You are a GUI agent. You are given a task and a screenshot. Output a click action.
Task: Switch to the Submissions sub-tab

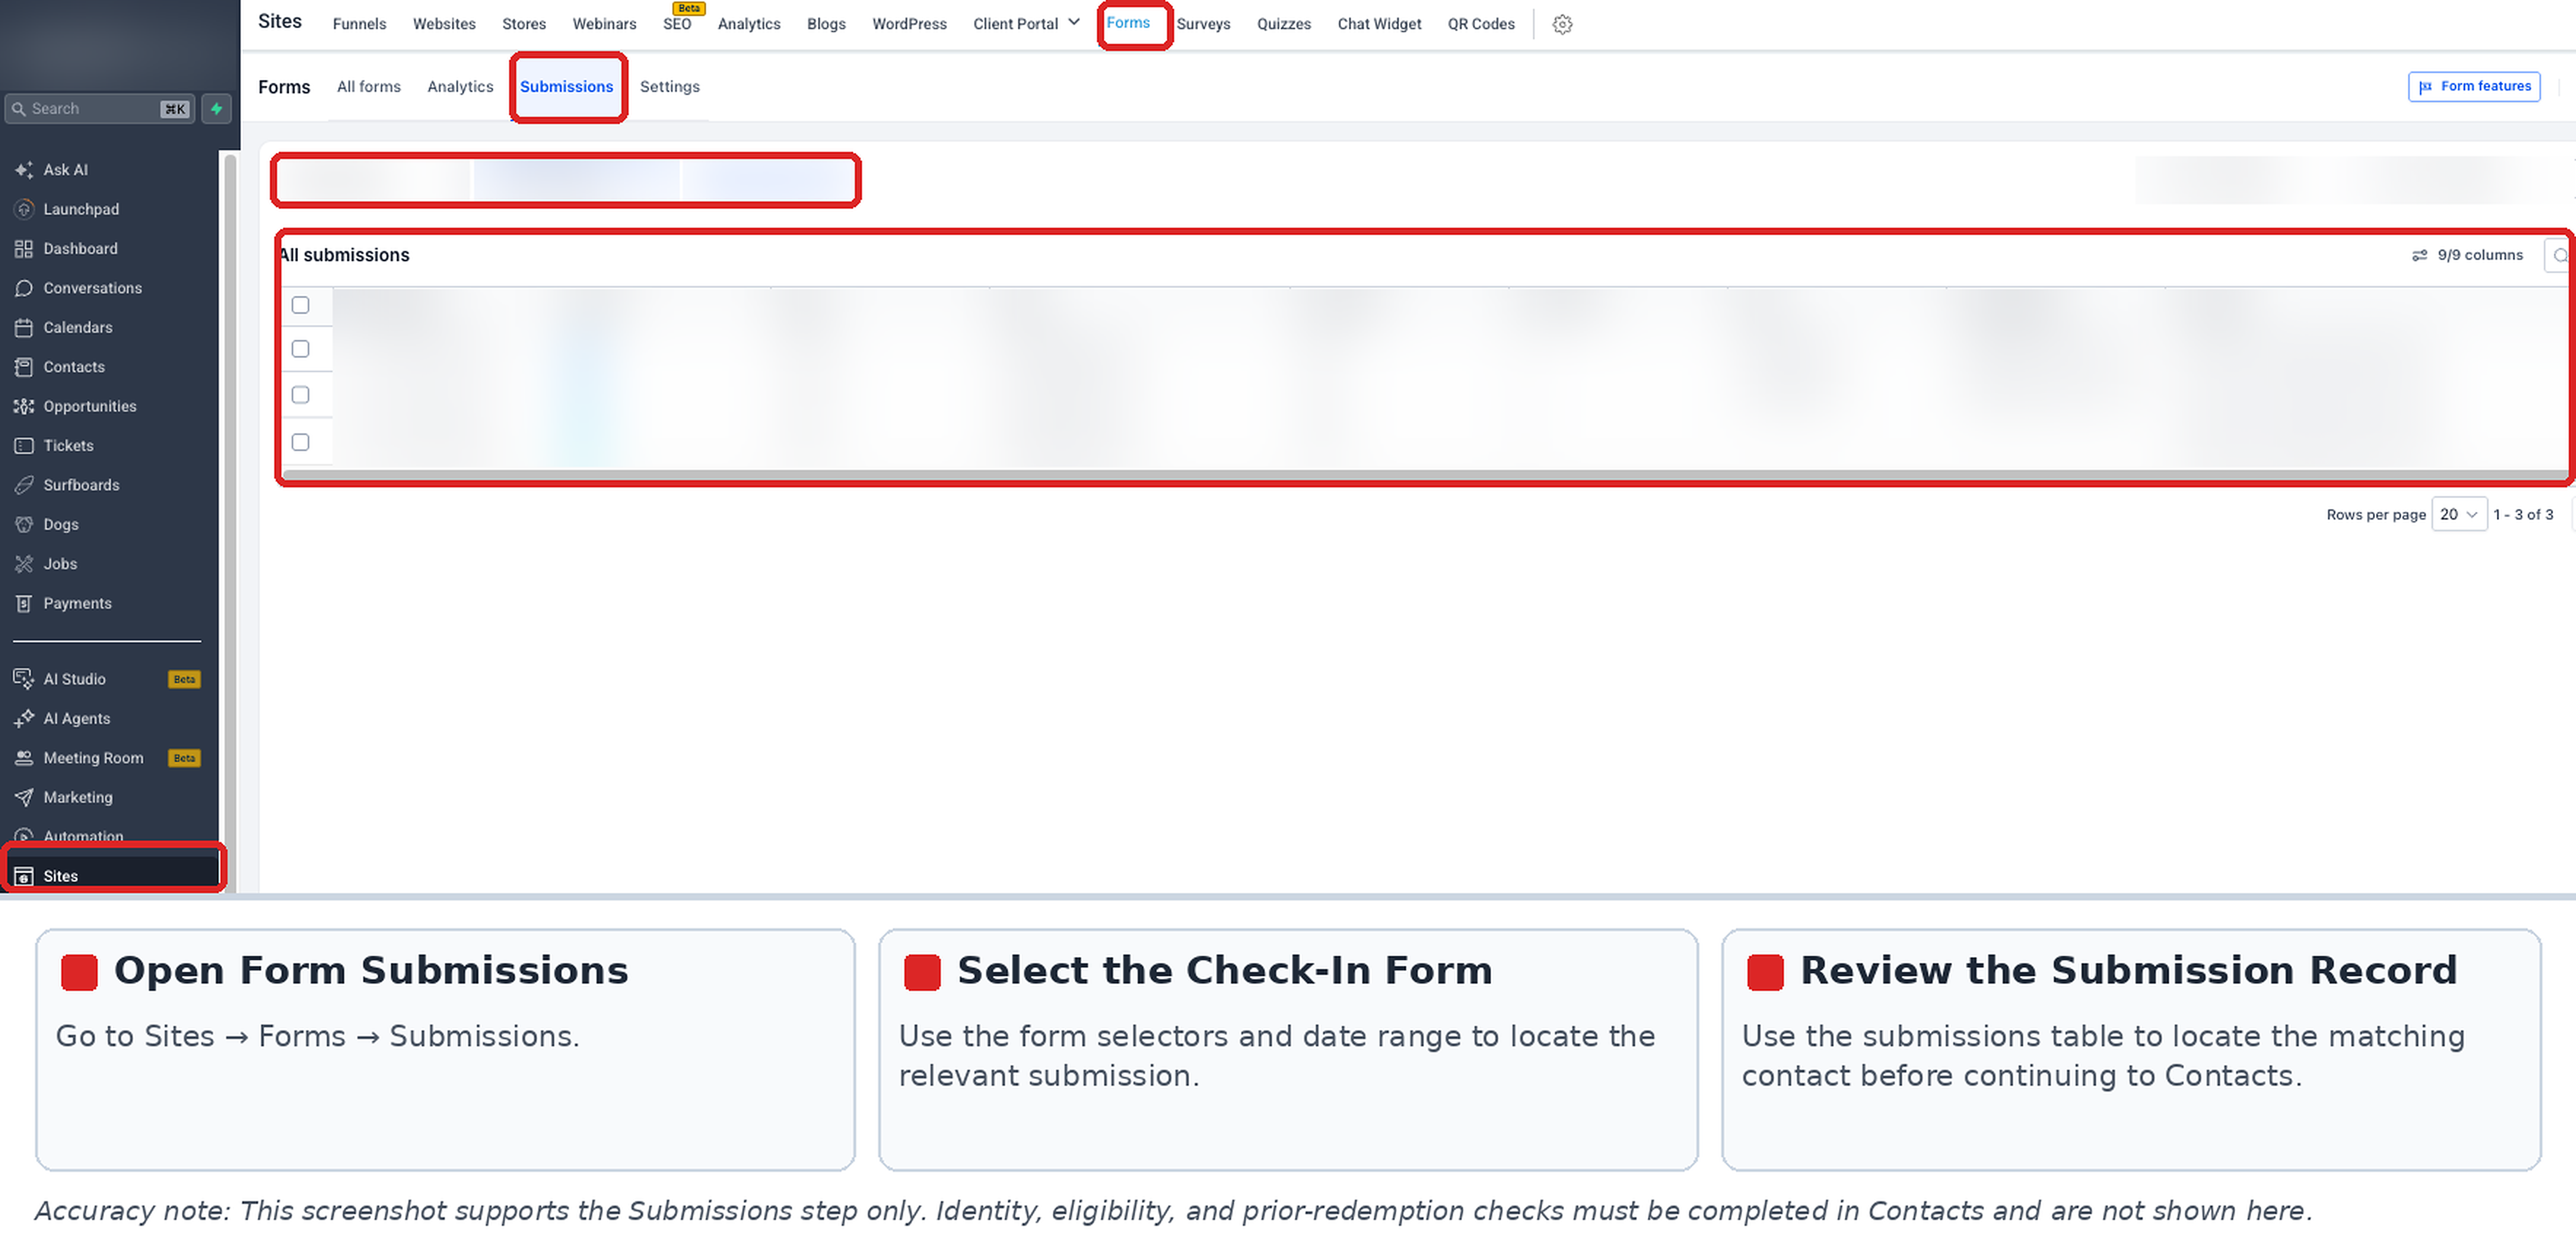566,86
